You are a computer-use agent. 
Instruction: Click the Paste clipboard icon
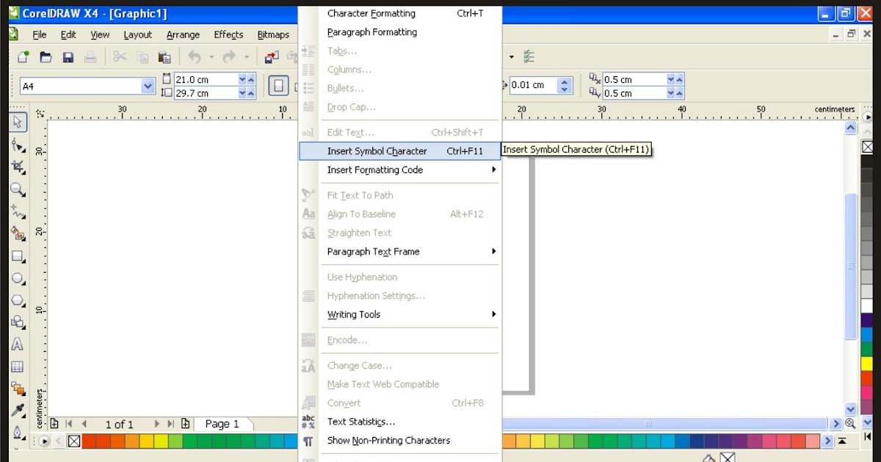(164, 57)
